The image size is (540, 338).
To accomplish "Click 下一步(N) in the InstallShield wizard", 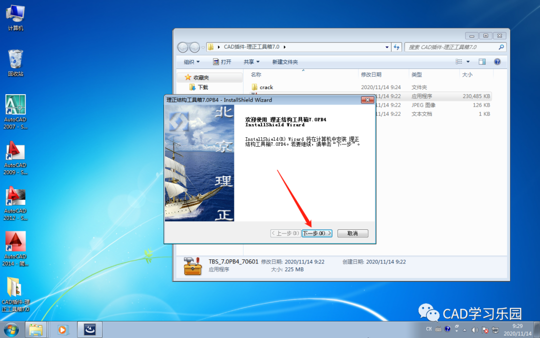I will [x=317, y=233].
